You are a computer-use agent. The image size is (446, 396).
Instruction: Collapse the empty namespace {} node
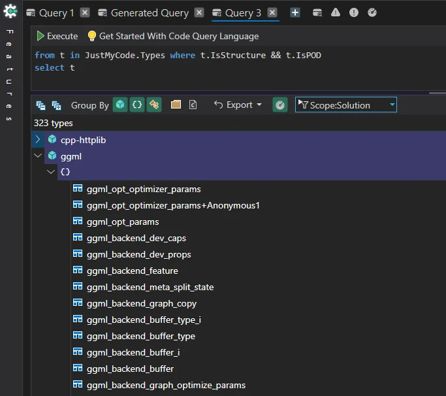(51, 172)
